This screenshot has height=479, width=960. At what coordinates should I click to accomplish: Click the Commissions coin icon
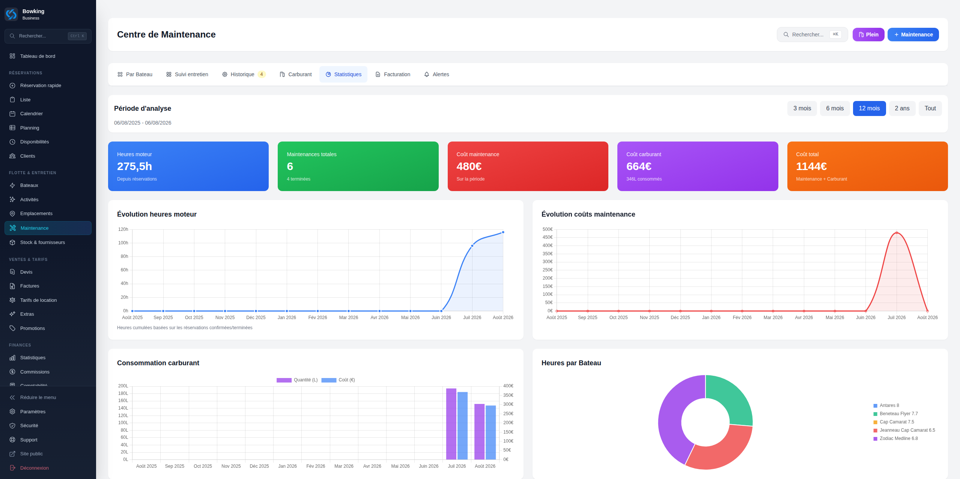pyautogui.click(x=12, y=372)
